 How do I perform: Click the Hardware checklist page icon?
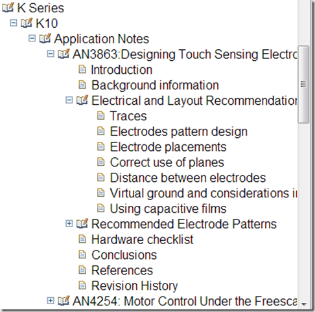(x=82, y=240)
